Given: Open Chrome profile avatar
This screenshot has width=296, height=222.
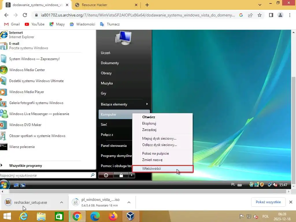Looking at the screenshot, I should point(280,15).
